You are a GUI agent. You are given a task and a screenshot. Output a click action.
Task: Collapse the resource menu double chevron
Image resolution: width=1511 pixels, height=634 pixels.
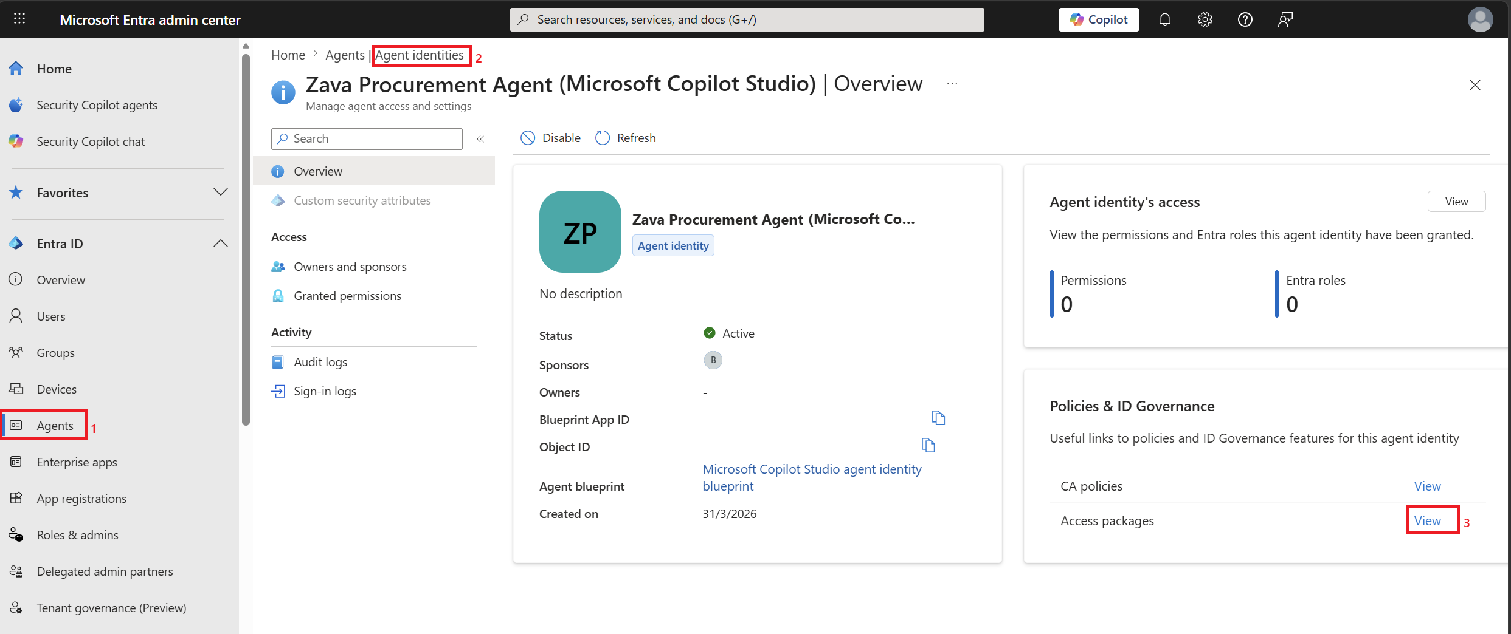[x=480, y=139]
